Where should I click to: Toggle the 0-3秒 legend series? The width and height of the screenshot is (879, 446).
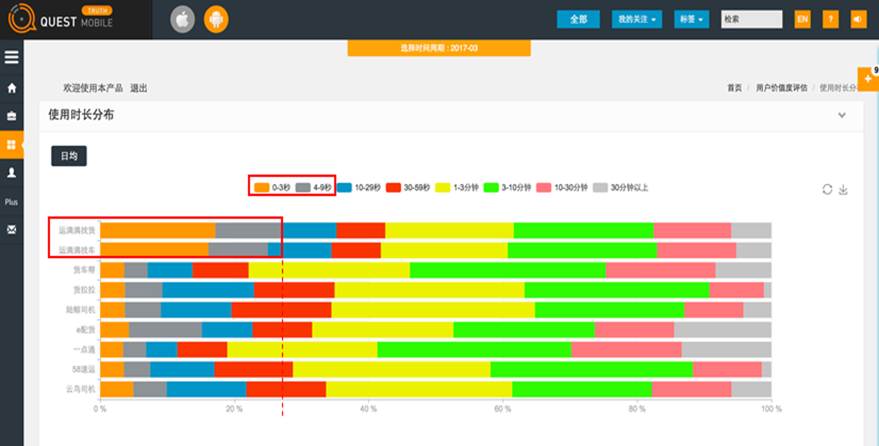pos(273,187)
